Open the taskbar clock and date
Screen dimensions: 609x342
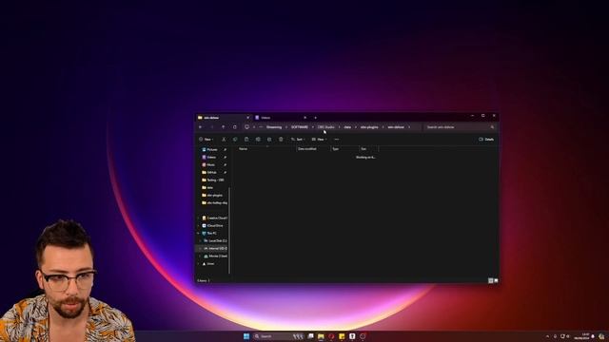coord(581,336)
